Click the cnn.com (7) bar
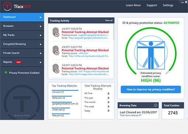Image resolution: width=188 pixels, height=134 pixels. pos(65,91)
